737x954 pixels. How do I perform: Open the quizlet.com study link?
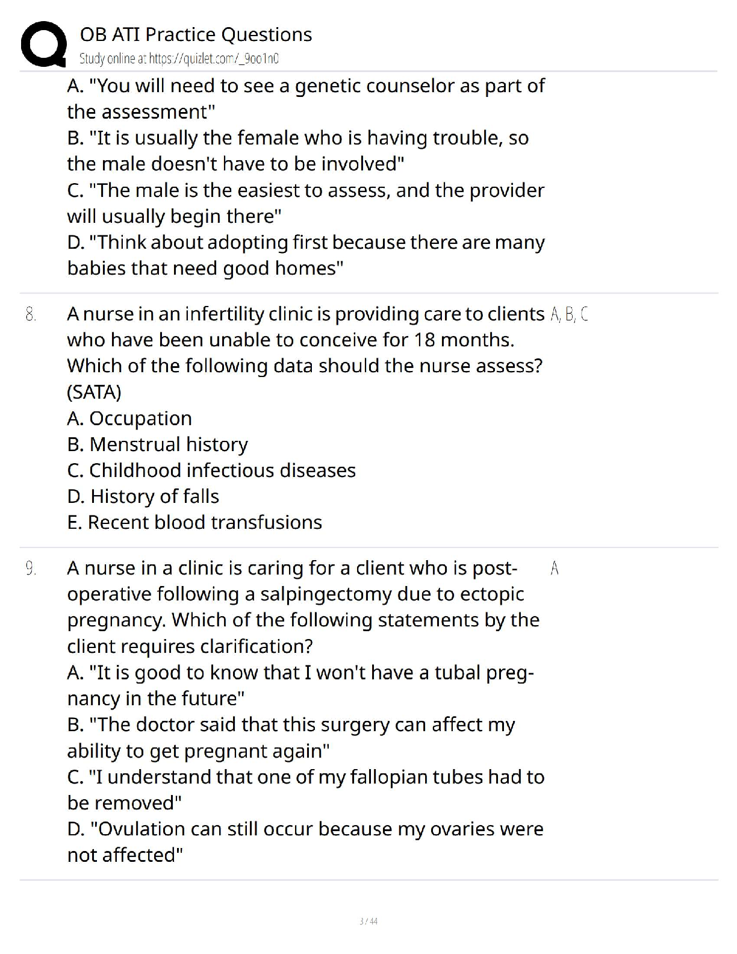coord(179,58)
